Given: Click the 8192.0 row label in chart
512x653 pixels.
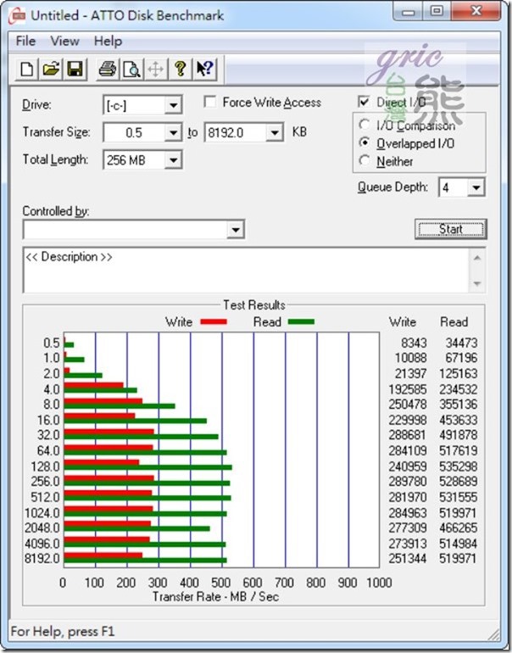Looking at the screenshot, I should click(x=42, y=558).
